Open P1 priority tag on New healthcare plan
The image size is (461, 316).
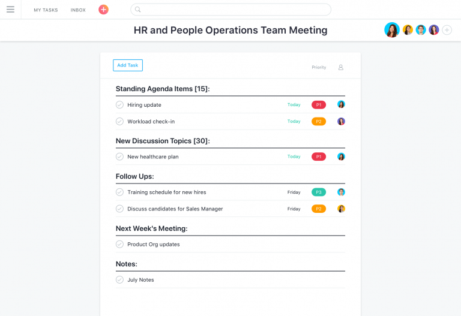coord(319,157)
